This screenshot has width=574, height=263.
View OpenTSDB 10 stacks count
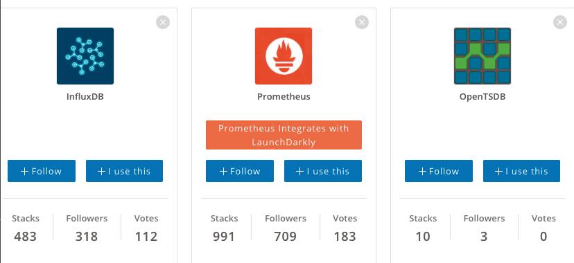click(x=423, y=237)
